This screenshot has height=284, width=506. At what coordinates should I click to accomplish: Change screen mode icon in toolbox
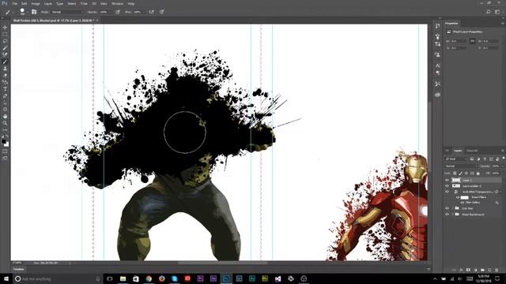pos(5,158)
